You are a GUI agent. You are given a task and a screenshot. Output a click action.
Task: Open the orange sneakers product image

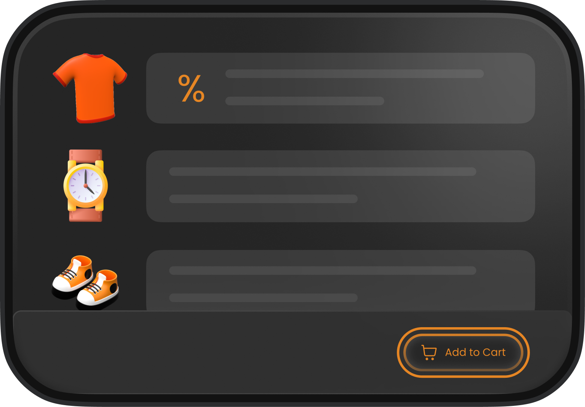point(85,283)
